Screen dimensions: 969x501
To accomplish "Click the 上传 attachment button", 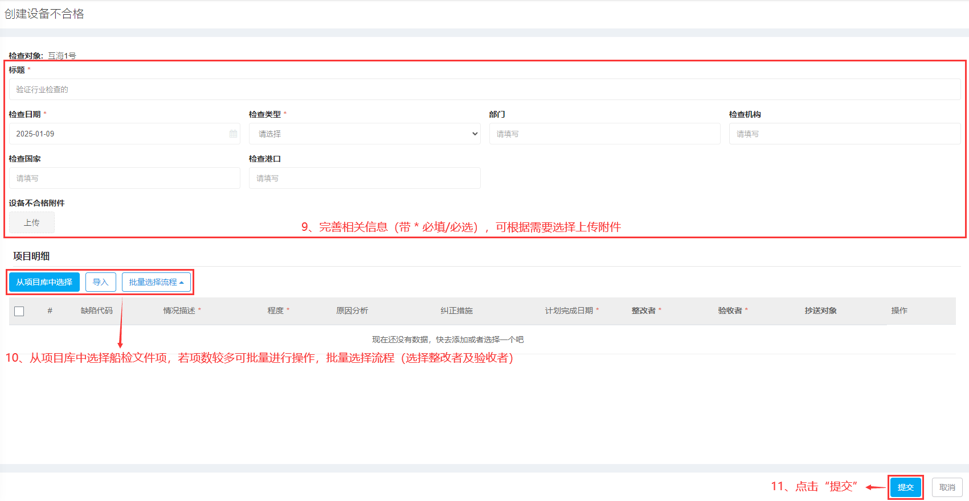I will point(32,222).
